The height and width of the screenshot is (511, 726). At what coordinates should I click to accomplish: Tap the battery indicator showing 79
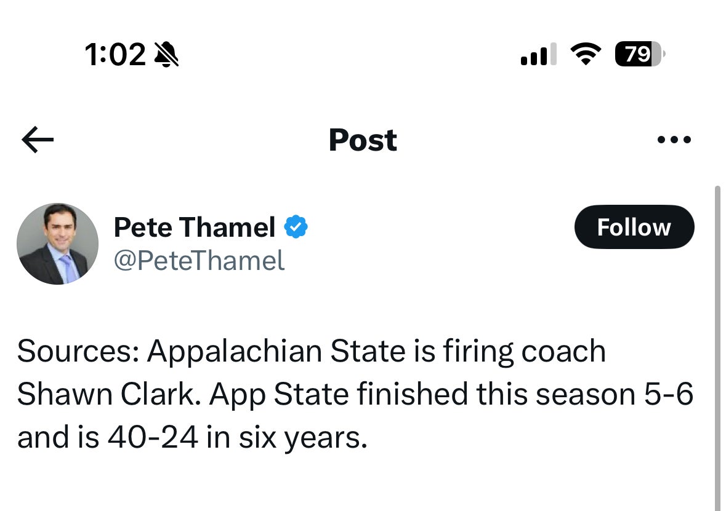click(x=638, y=54)
